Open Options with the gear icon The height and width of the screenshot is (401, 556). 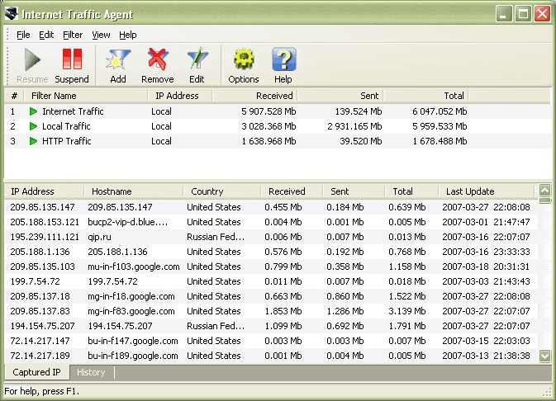point(244,60)
